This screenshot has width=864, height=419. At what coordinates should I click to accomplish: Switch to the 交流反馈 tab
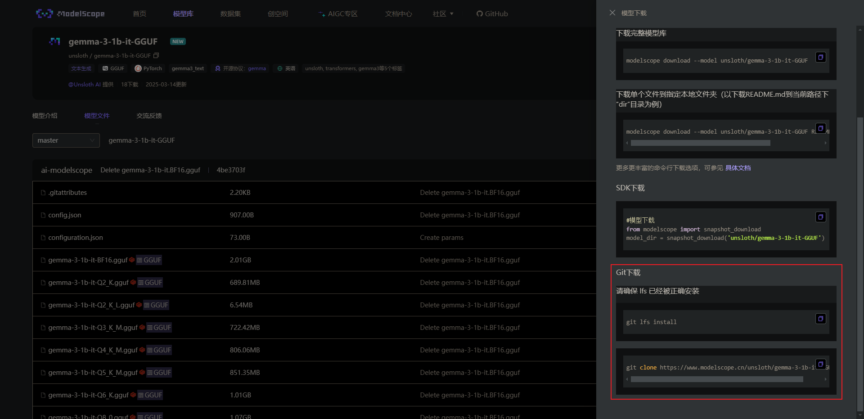(x=149, y=116)
